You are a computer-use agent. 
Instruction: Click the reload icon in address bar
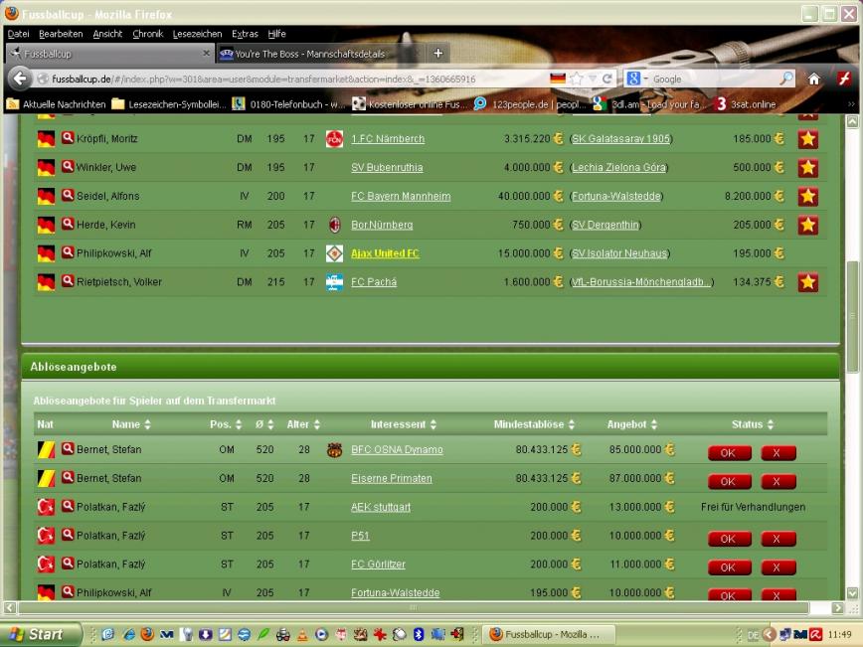(x=606, y=80)
